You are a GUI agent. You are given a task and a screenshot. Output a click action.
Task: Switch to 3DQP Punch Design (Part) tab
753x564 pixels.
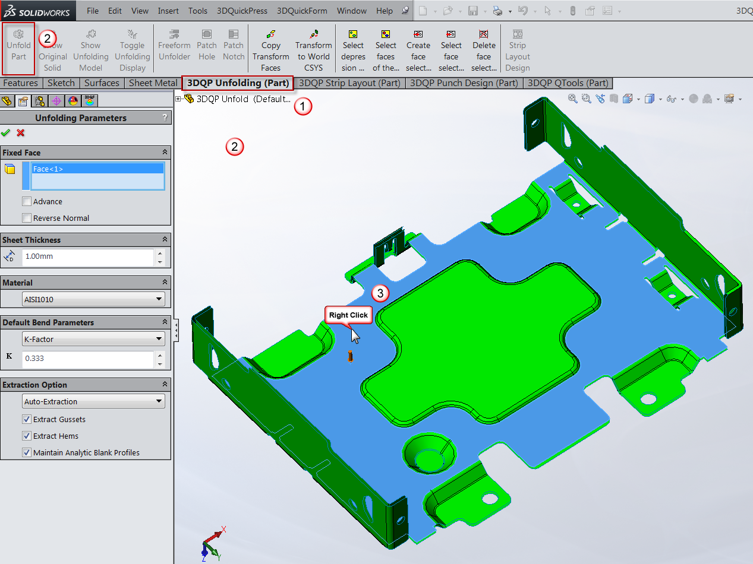(x=464, y=83)
